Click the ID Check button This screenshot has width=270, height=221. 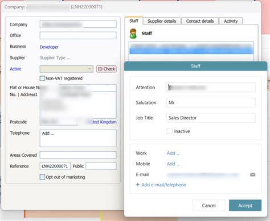[x=107, y=69]
